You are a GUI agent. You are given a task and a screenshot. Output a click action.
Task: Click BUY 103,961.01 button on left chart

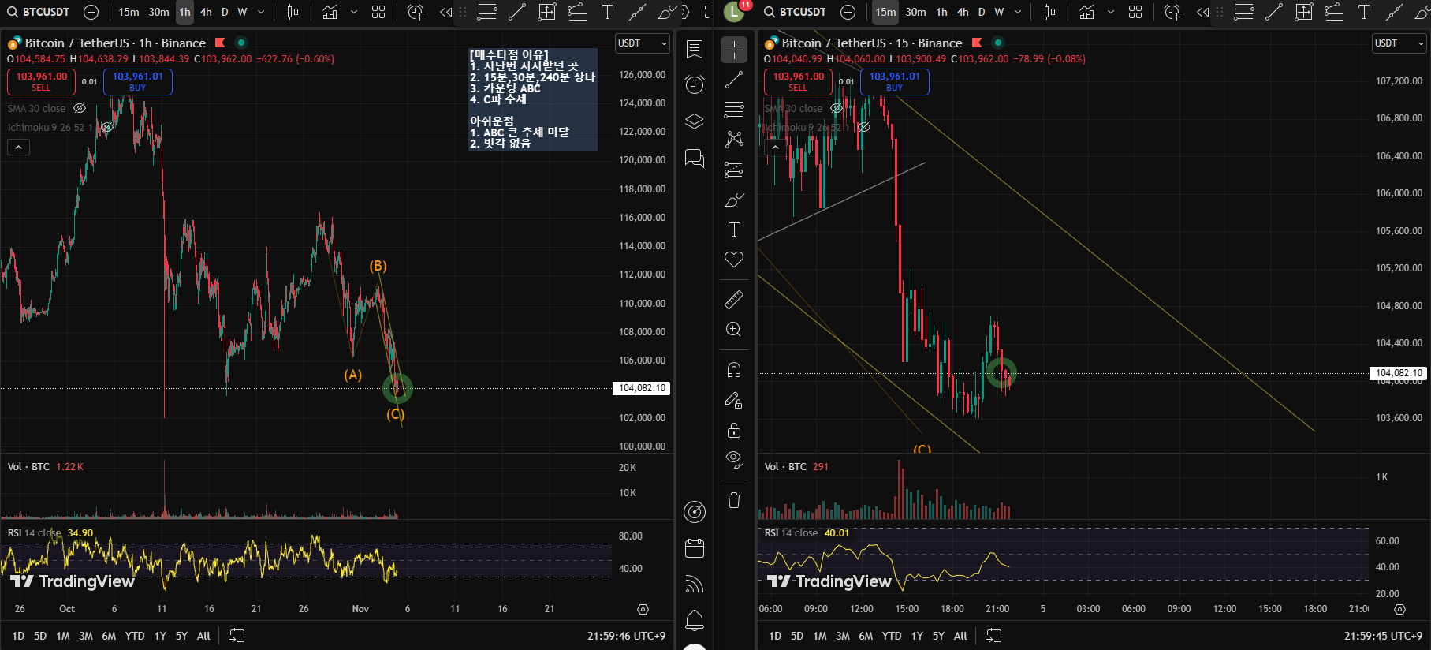point(138,81)
